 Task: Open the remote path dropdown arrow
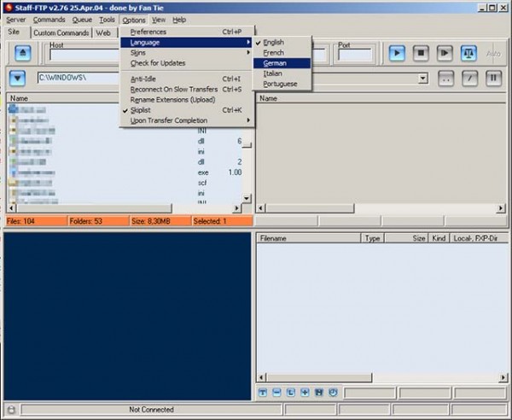(423, 79)
